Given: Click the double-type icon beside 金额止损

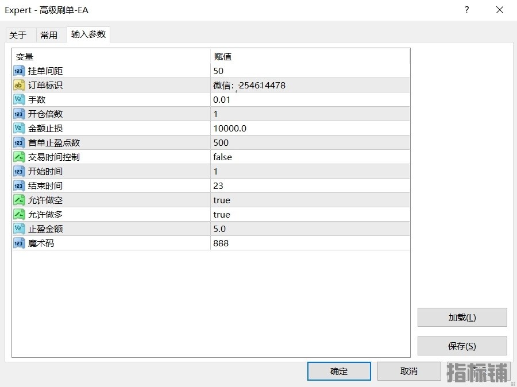Looking at the screenshot, I should (x=19, y=128).
